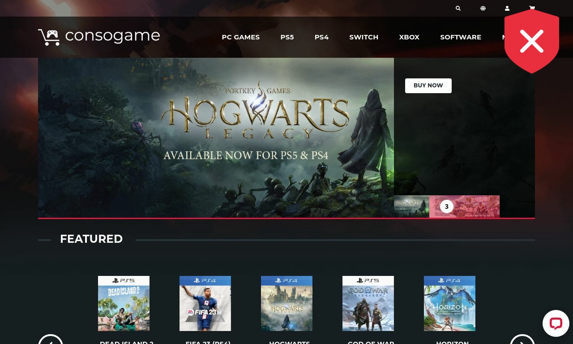Image resolution: width=573 pixels, height=344 pixels.
Task: Select the SWITCH menu item
Action: click(364, 37)
